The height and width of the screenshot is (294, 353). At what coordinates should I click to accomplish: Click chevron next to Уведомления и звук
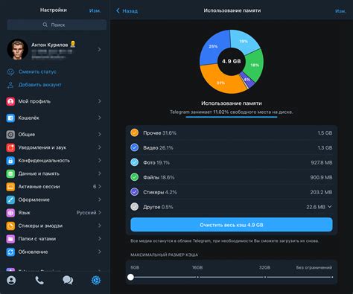(x=99, y=147)
